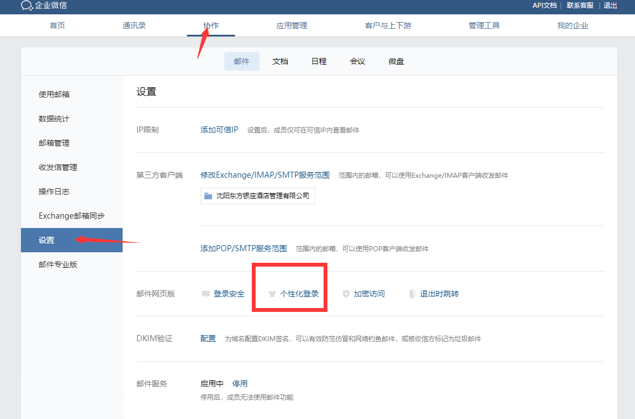Click the 沈阳东方银座酒店管理有限公司 entry

[x=257, y=196]
